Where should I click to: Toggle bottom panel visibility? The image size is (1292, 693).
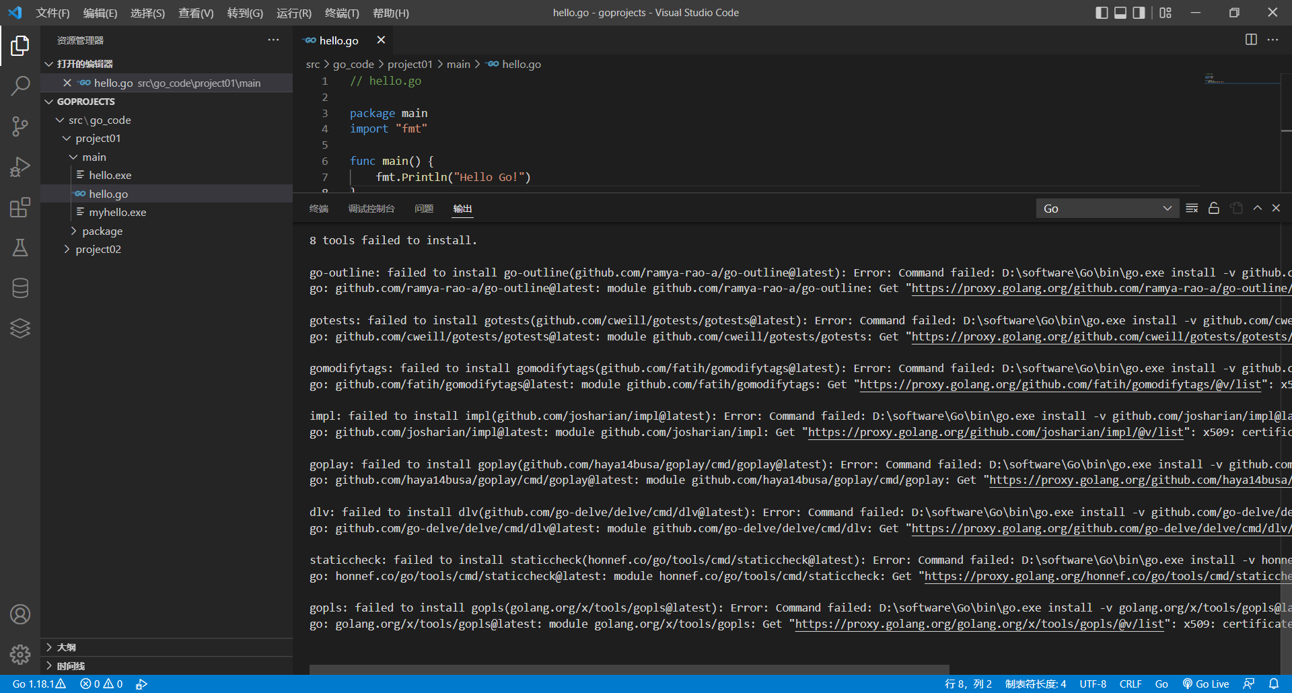point(1120,13)
